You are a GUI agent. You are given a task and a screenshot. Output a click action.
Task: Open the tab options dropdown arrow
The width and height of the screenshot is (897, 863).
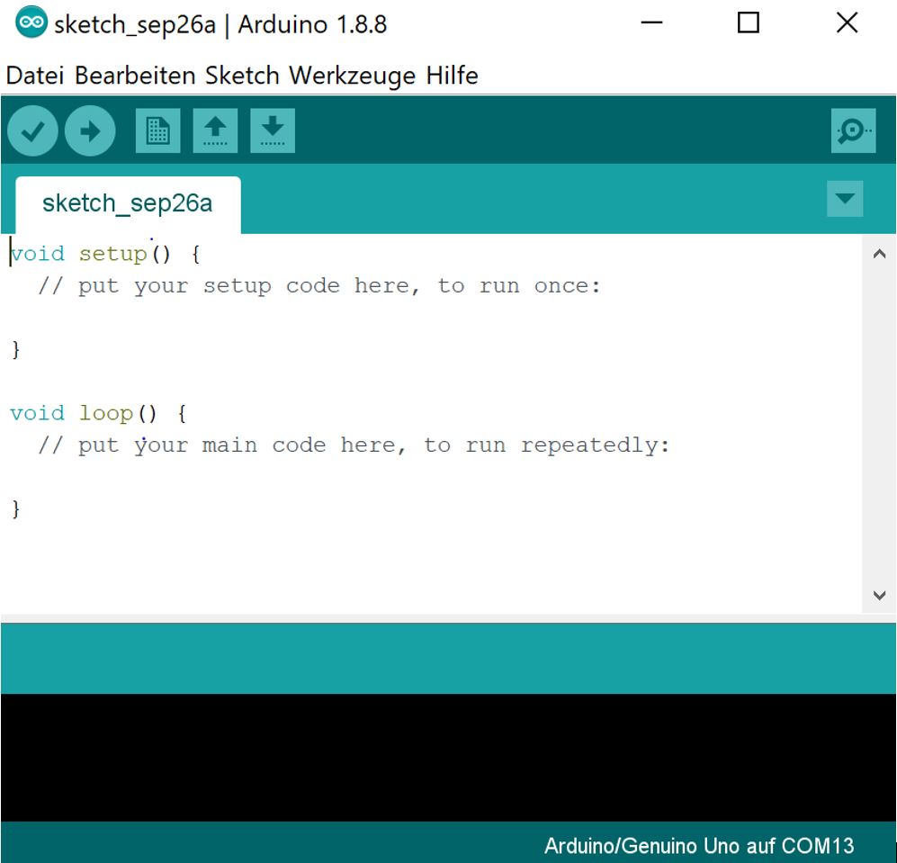[x=845, y=199]
